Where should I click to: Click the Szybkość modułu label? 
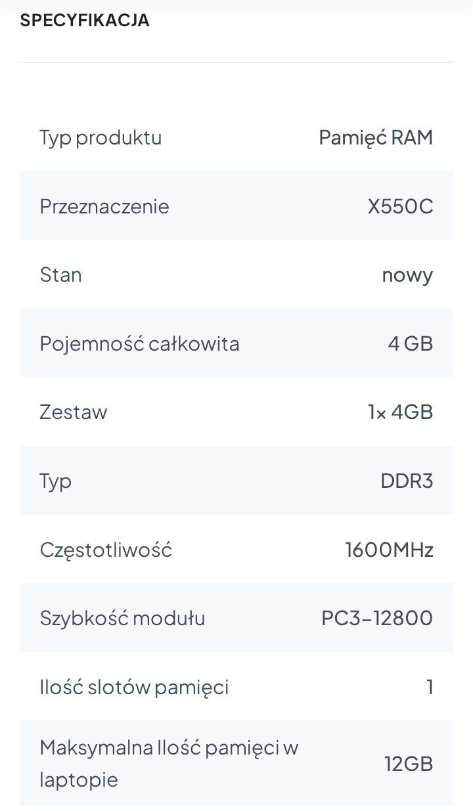(x=122, y=618)
